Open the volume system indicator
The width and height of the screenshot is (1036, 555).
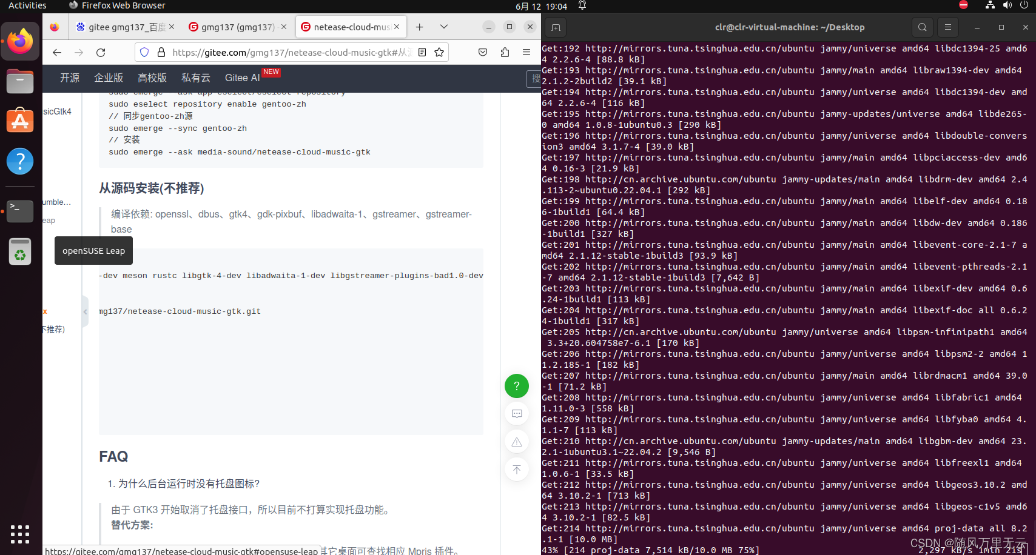click(1007, 5)
